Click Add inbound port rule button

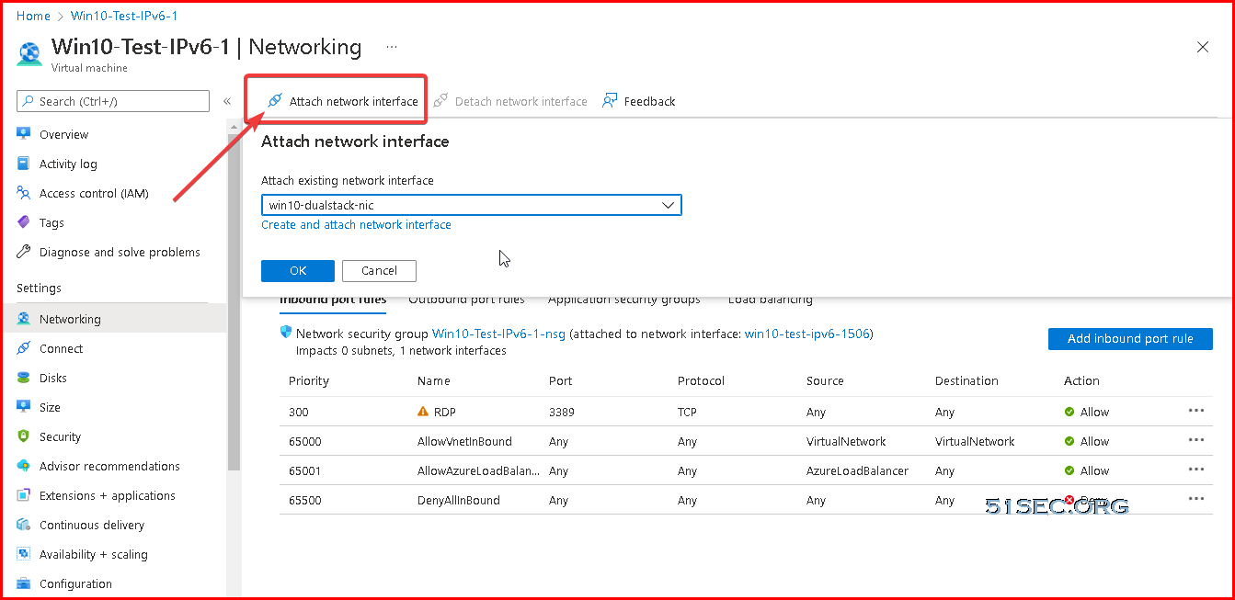coord(1130,339)
